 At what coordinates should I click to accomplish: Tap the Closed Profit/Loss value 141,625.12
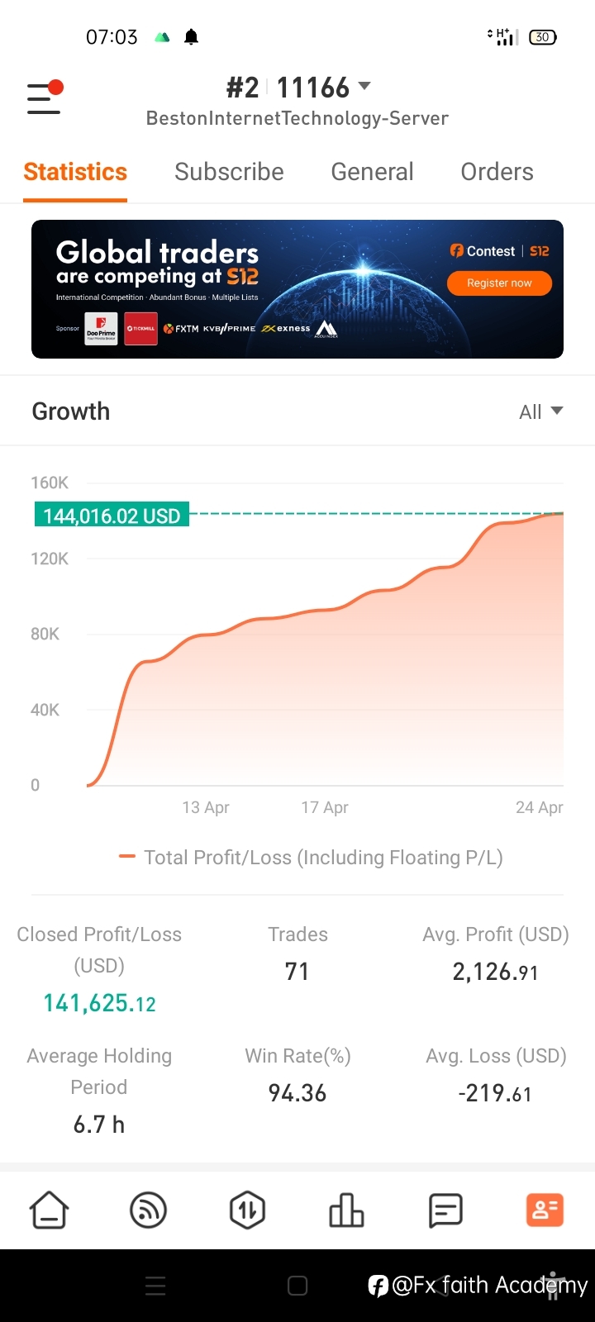(99, 1003)
